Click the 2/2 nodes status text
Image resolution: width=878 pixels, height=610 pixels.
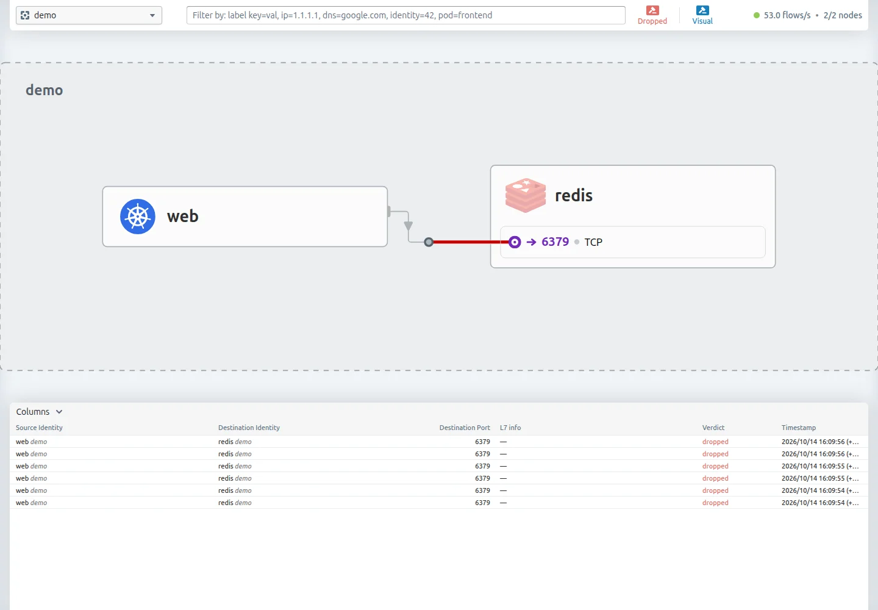pyautogui.click(x=843, y=15)
